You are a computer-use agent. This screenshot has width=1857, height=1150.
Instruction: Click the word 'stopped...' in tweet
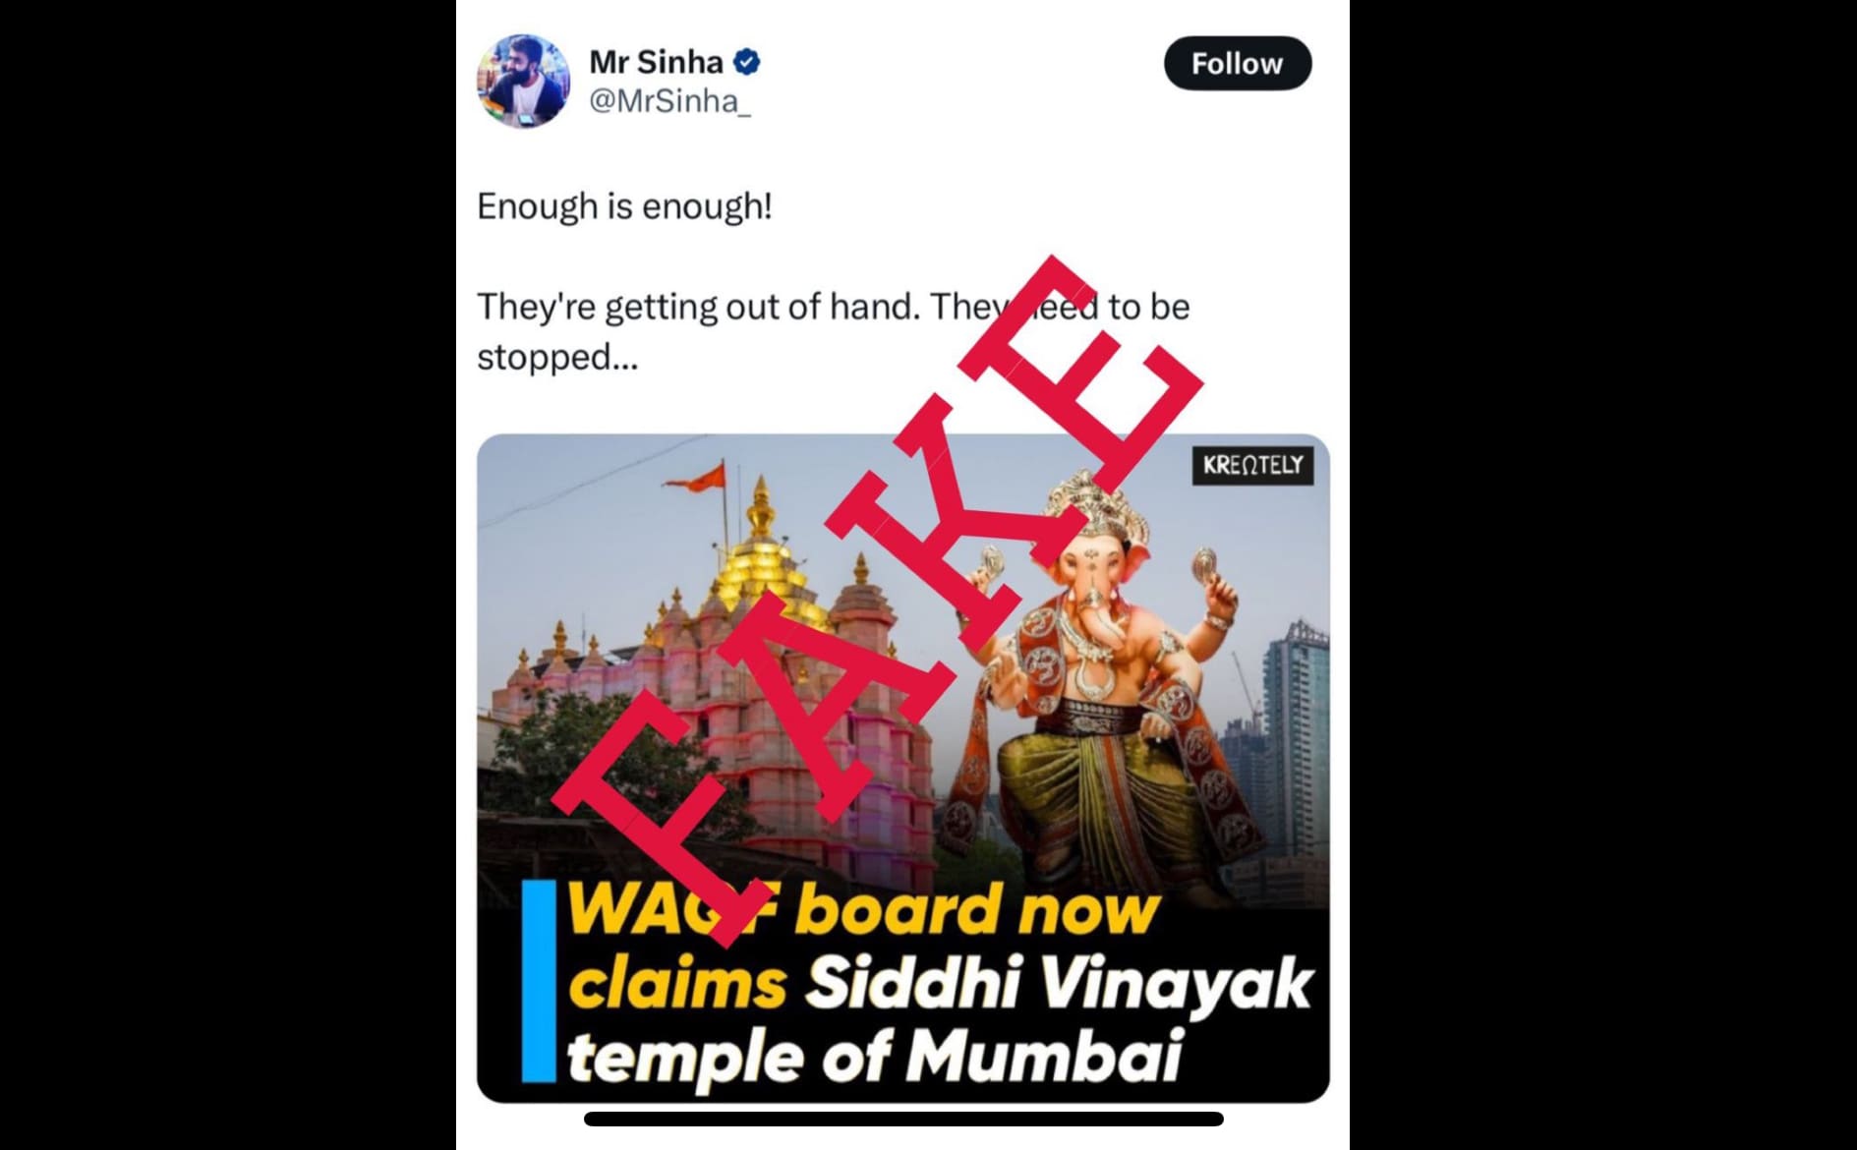[x=557, y=358]
